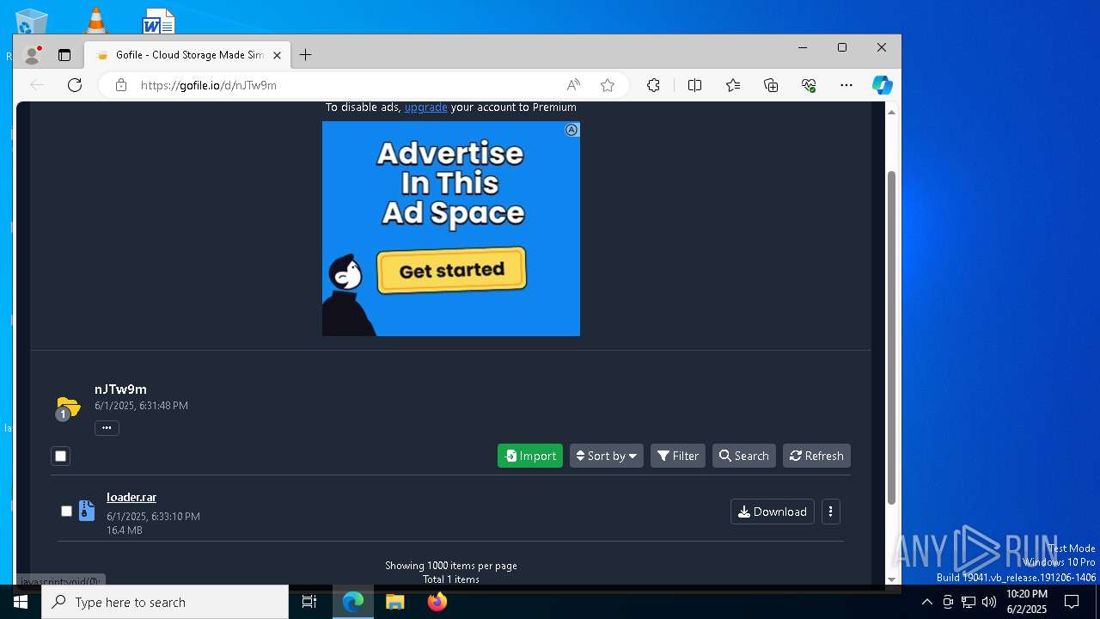Click the loader.rar archive file icon
Screen dimensions: 1100x619
coord(87,511)
